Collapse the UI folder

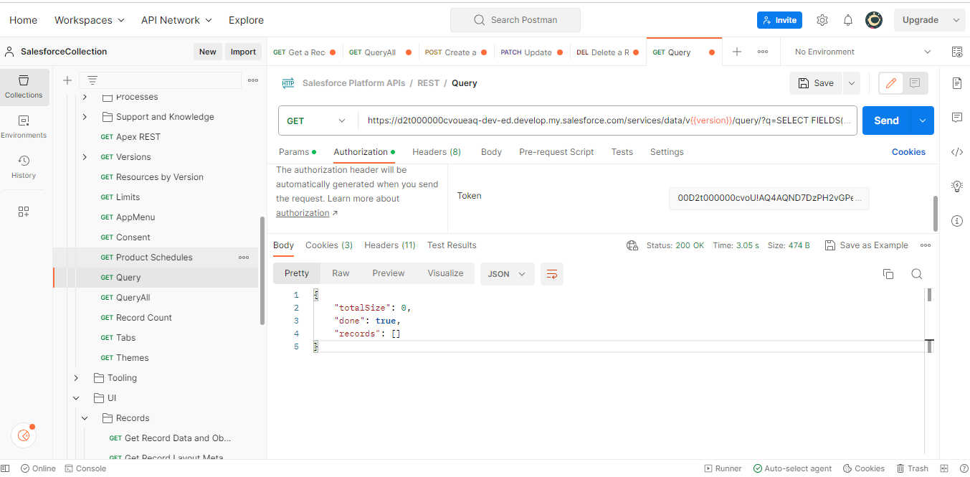click(x=76, y=398)
